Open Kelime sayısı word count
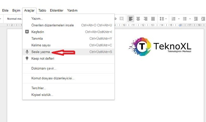This screenshot has height=122, width=206. pyautogui.click(x=68, y=45)
